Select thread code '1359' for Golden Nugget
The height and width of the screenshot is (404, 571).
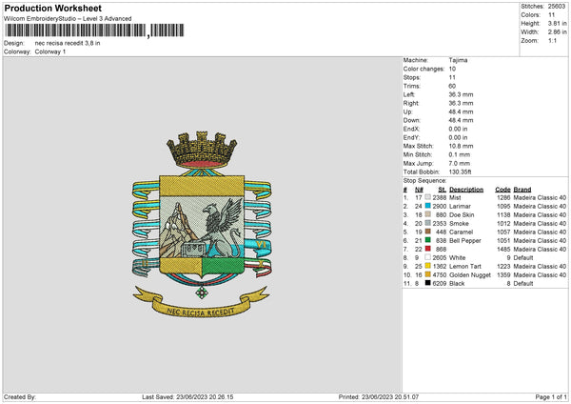(x=503, y=275)
